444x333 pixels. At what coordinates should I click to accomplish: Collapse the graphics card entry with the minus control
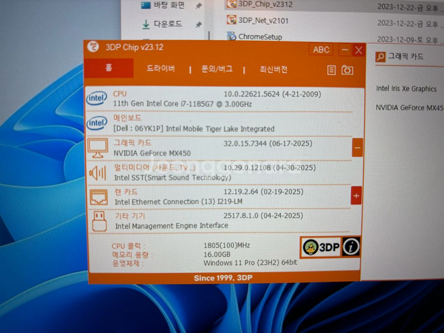click(357, 147)
